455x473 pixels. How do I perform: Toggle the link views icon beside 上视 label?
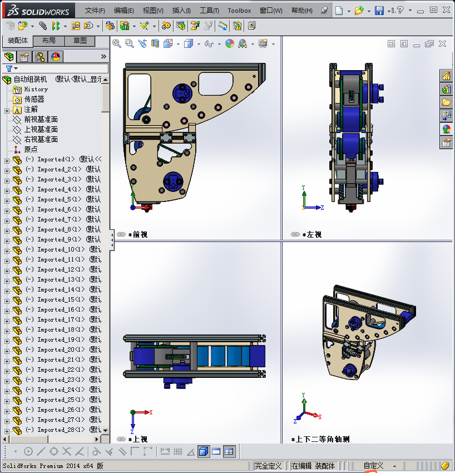(121, 439)
